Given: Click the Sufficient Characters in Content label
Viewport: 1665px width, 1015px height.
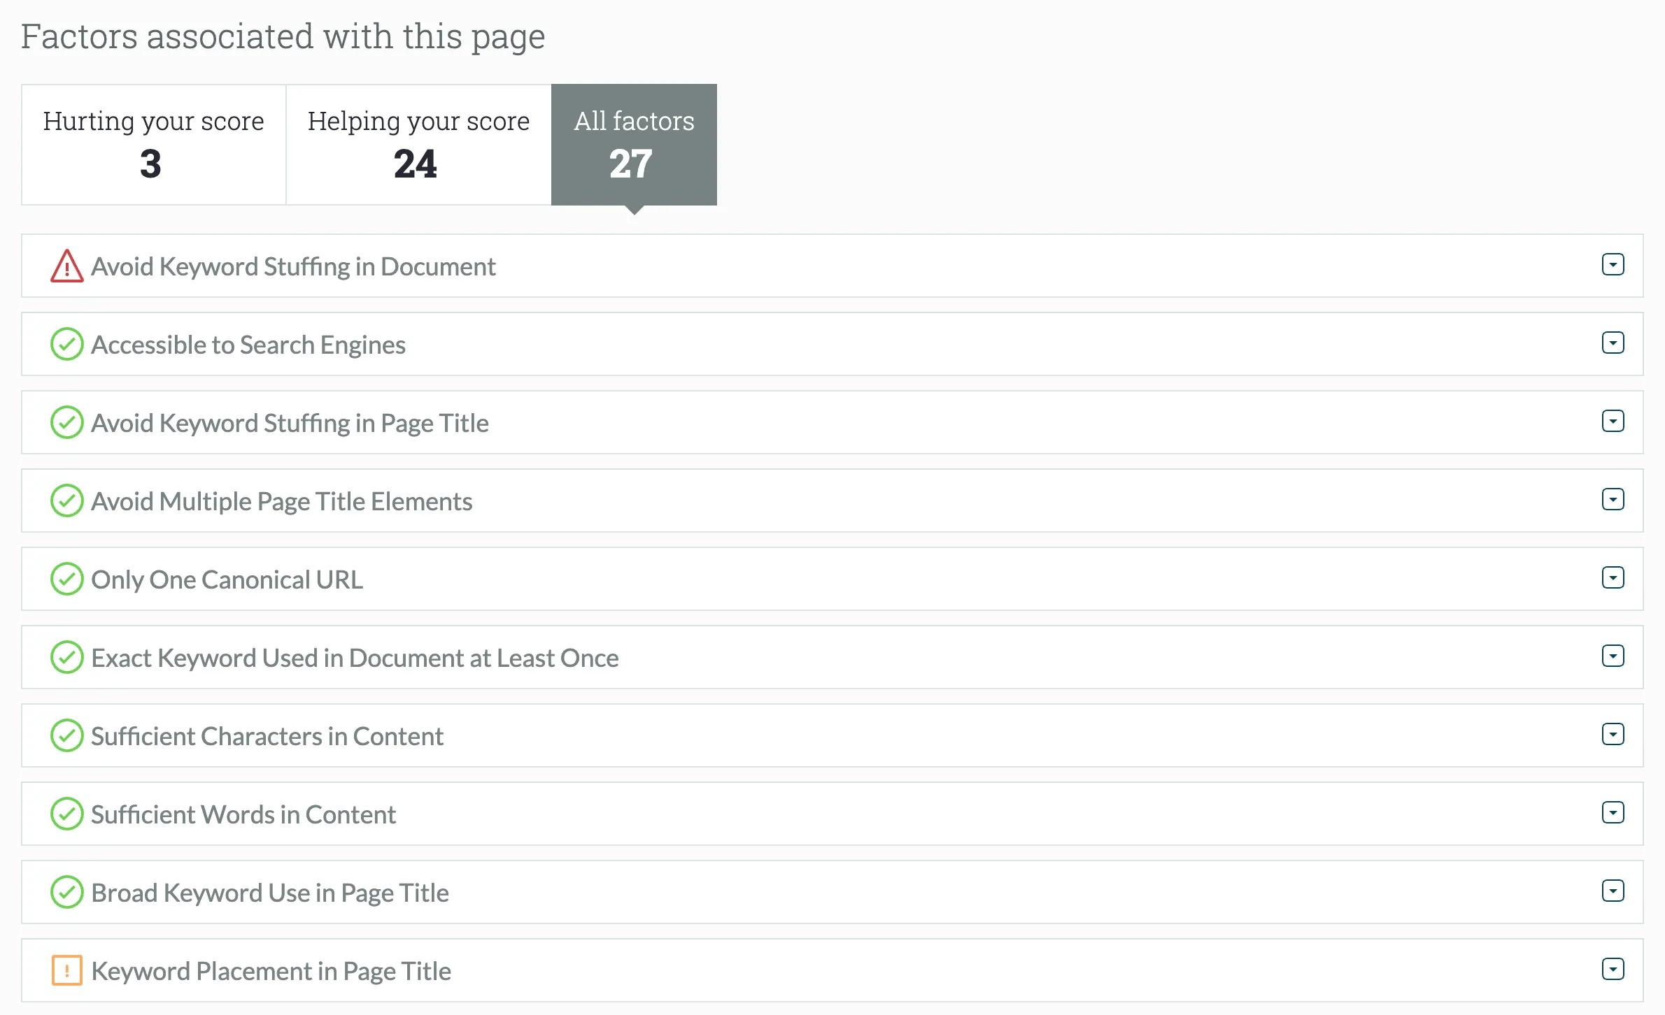Looking at the screenshot, I should pos(267,737).
